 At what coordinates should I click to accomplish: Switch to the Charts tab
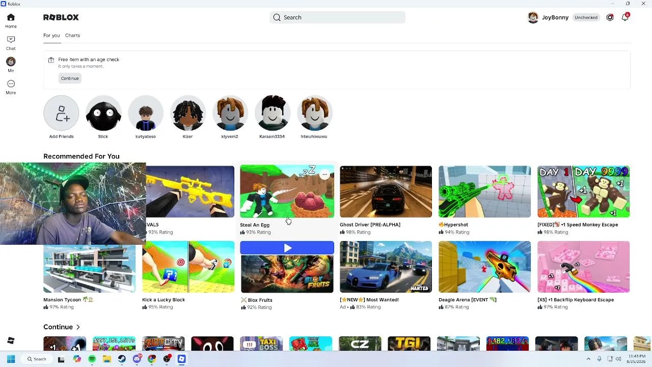point(72,35)
